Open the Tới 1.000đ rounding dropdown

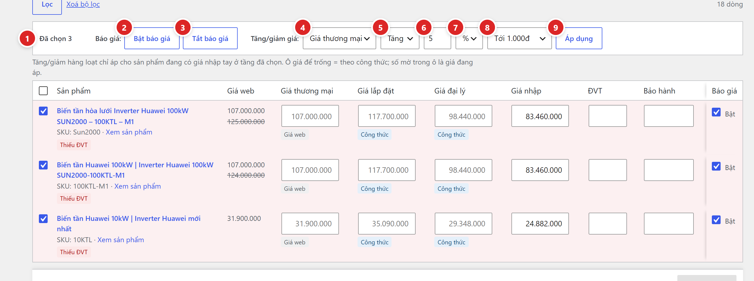pos(520,39)
